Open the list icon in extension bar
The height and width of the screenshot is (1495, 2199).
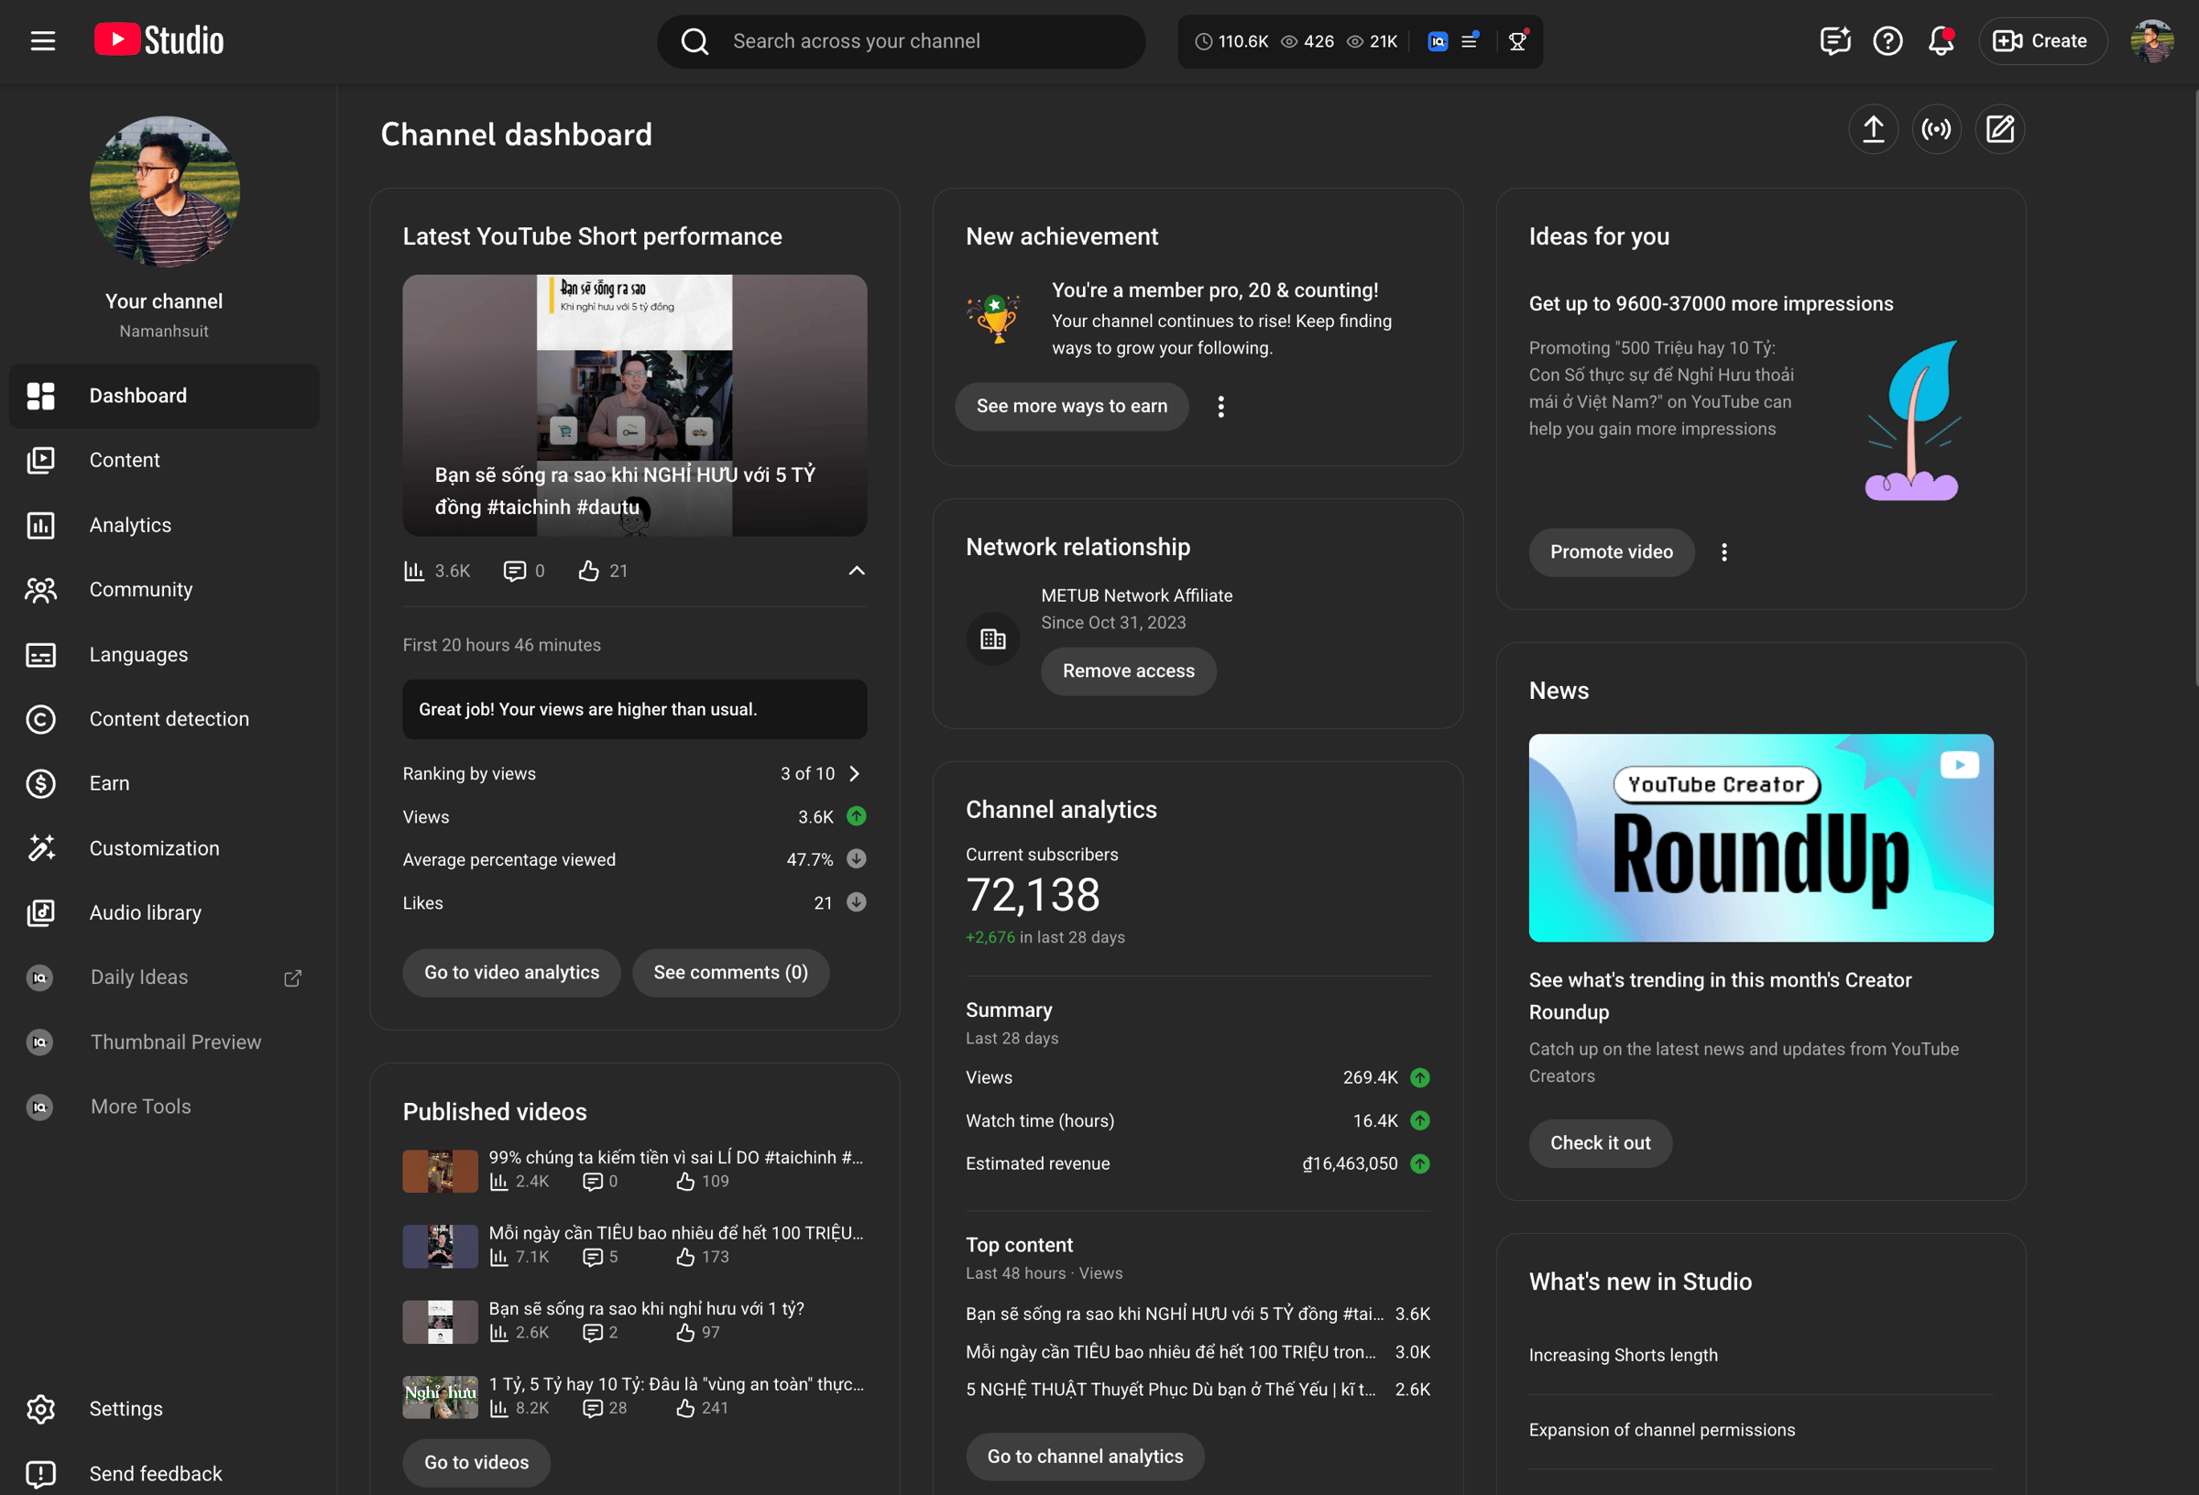(x=1471, y=40)
